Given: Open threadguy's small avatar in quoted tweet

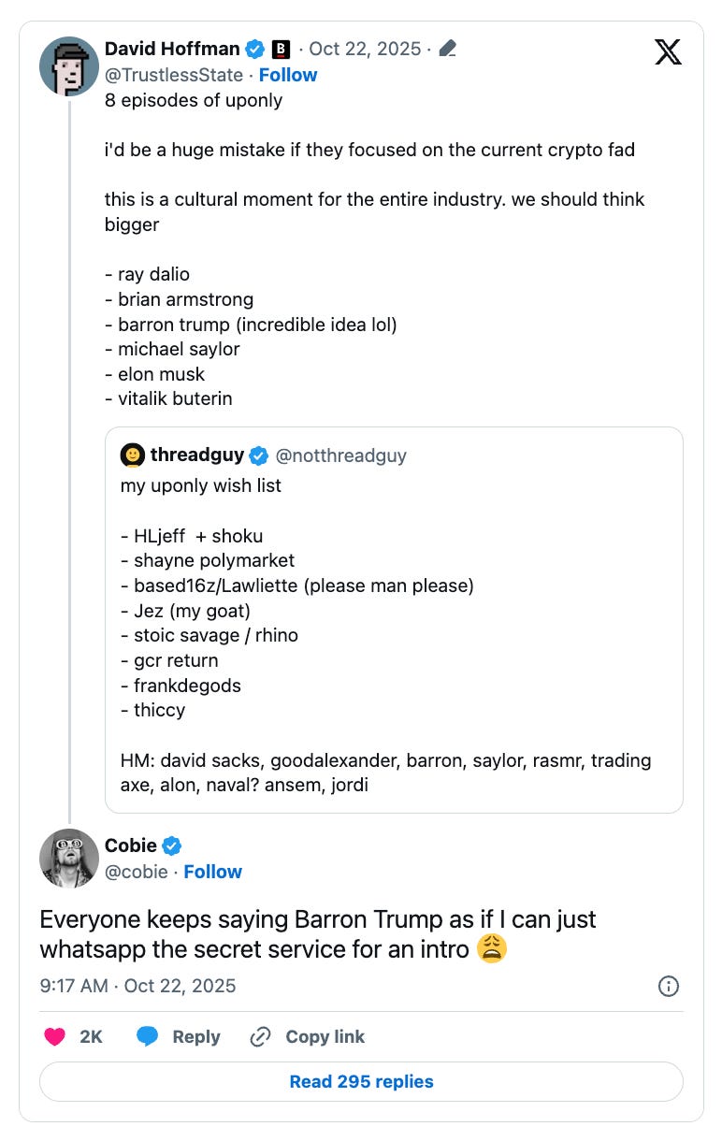Looking at the screenshot, I should (132, 455).
